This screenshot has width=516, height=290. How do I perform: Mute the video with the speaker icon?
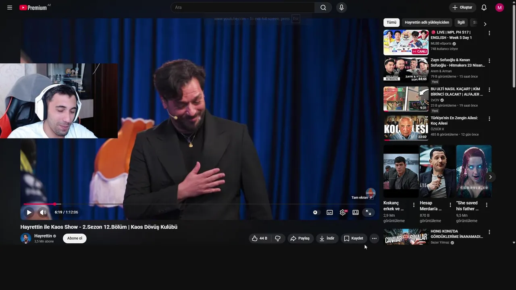point(43,212)
